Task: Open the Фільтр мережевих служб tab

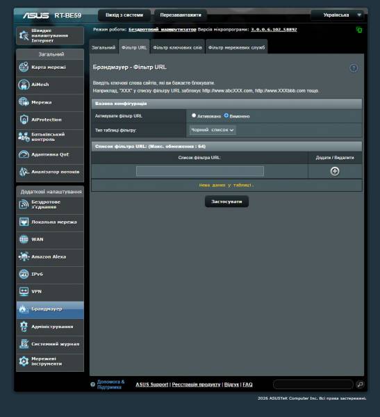Action: [236, 47]
